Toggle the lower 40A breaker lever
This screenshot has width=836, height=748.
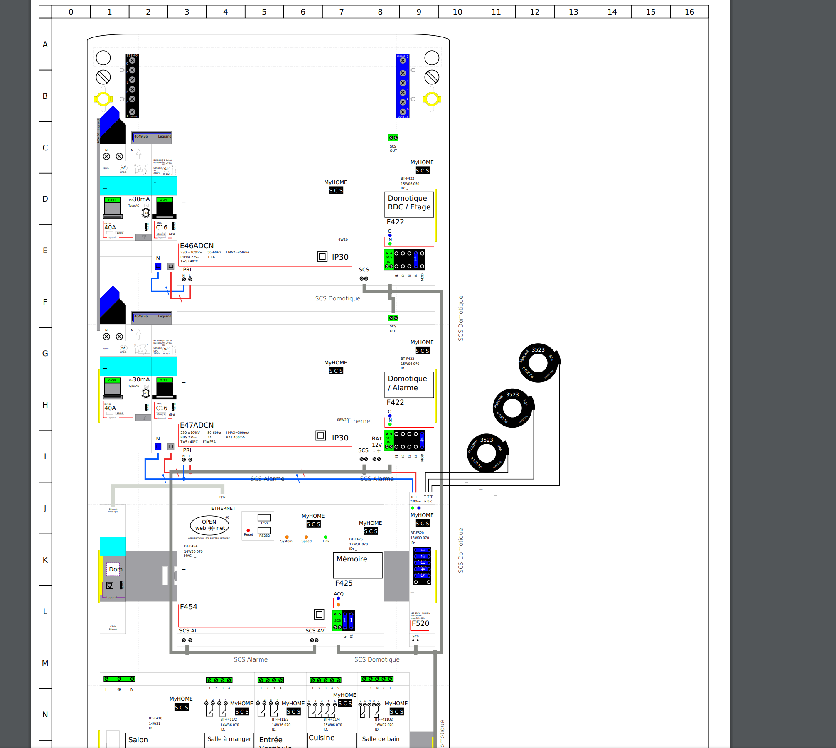pyautogui.click(x=113, y=388)
